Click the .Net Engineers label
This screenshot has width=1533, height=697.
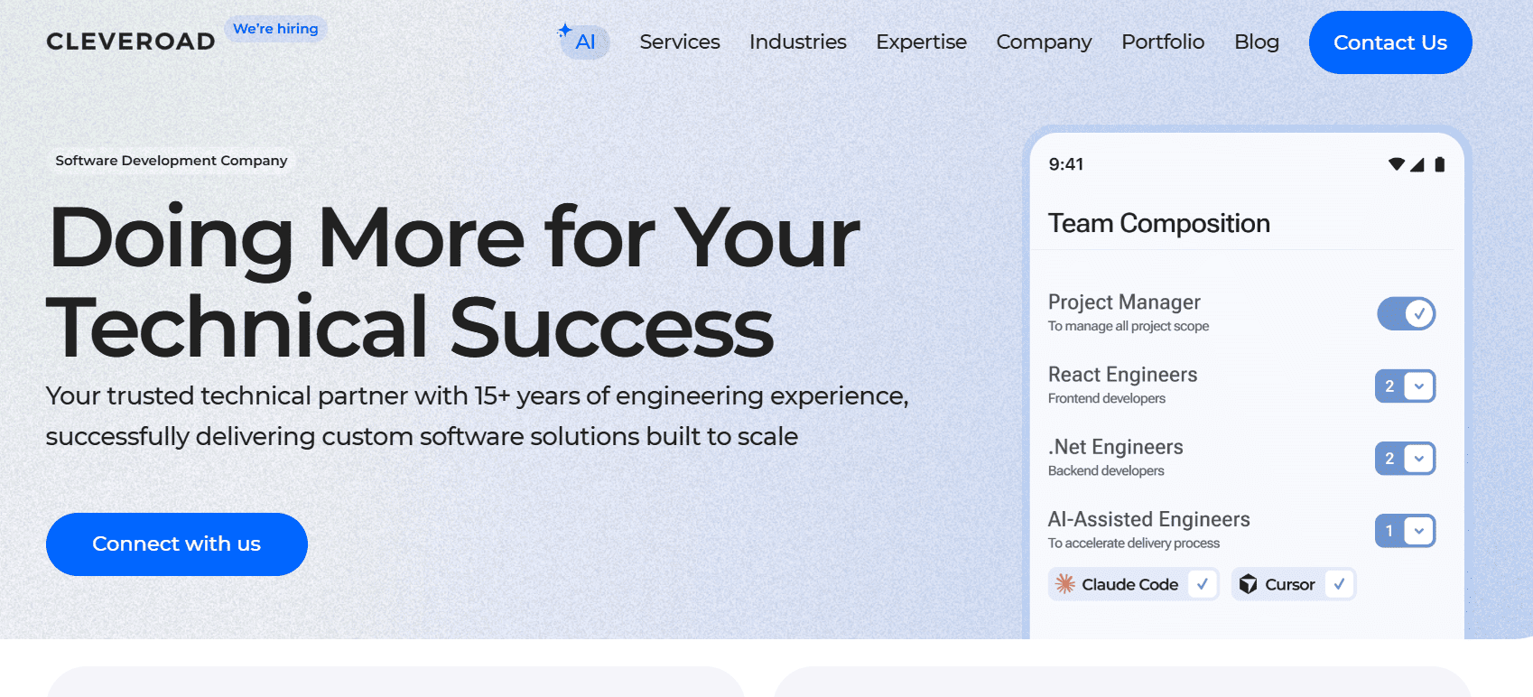tap(1116, 447)
